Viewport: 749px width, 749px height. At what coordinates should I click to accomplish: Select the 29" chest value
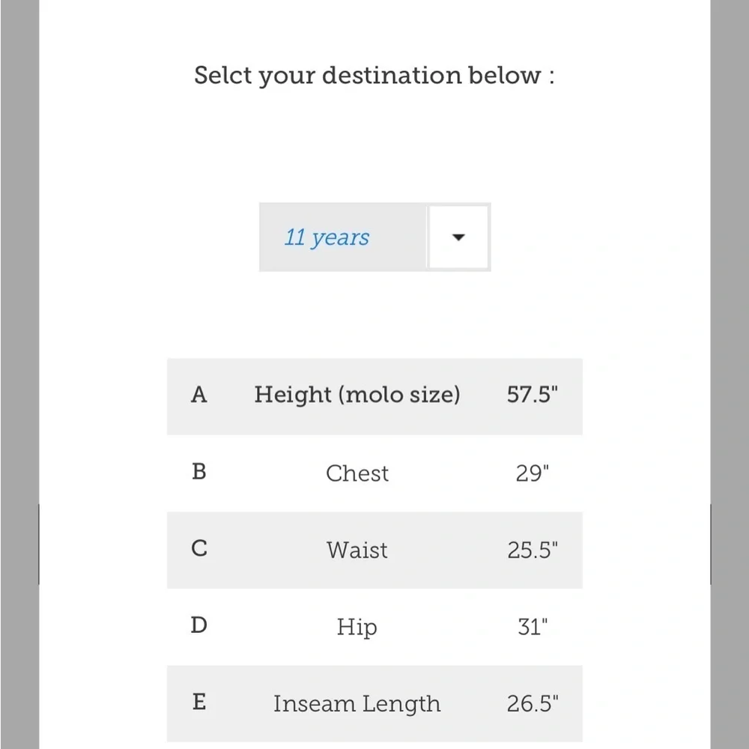tap(532, 473)
